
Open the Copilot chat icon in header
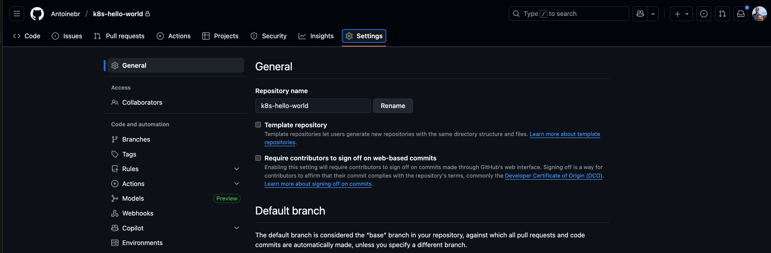(640, 14)
